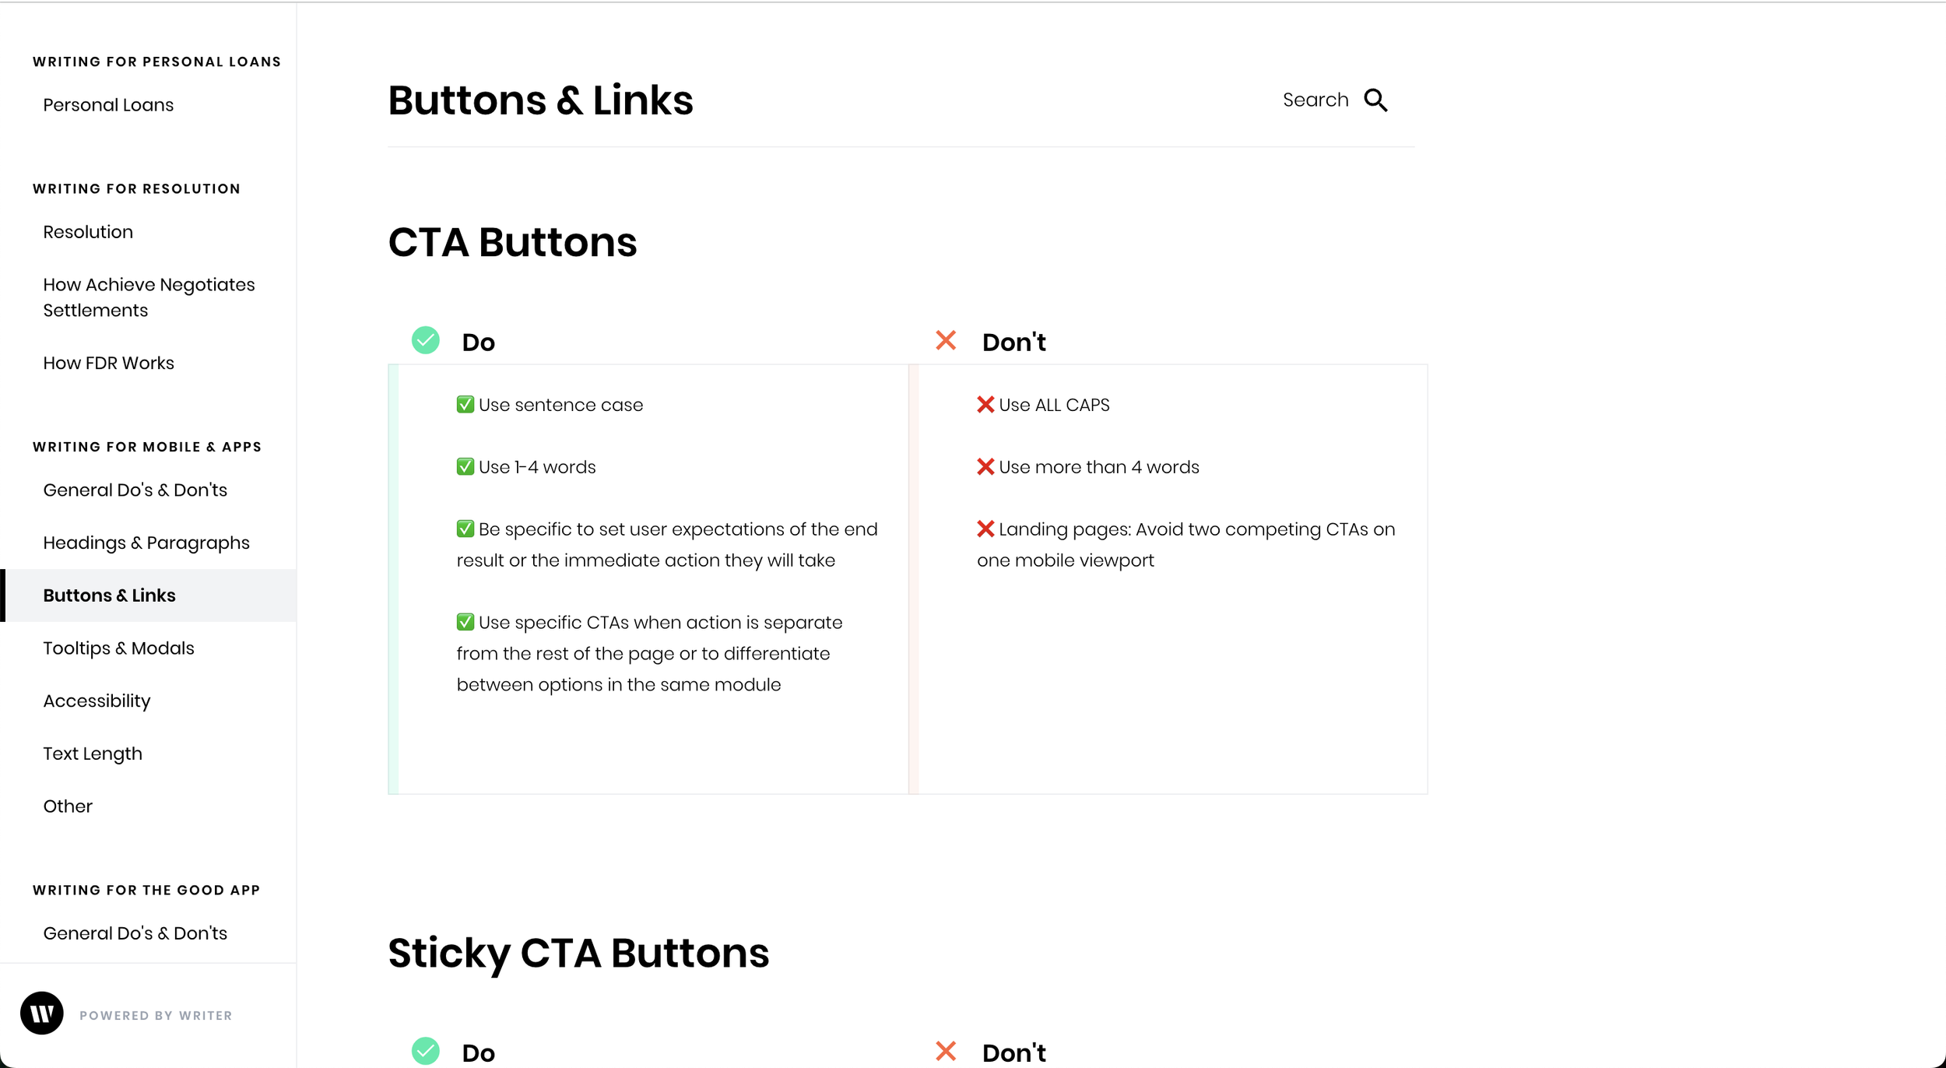The height and width of the screenshot is (1068, 1946).
Task: Click 'Writing for the Good App' sidebar heading
Action: coord(146,891)
